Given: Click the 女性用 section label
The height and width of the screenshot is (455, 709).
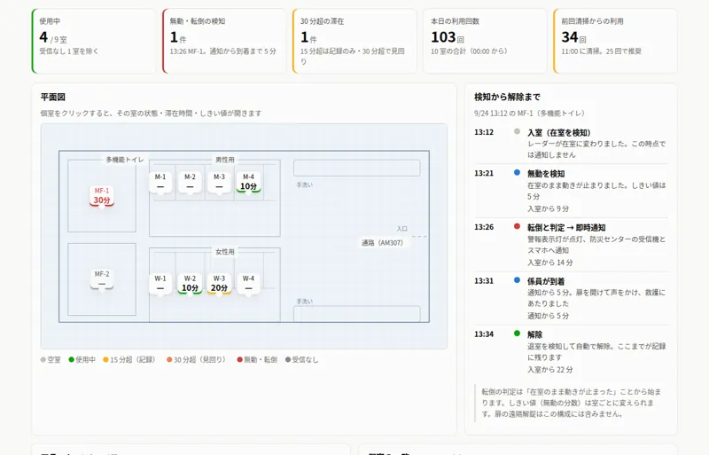Looking at the screenshot, I should 225,252.
